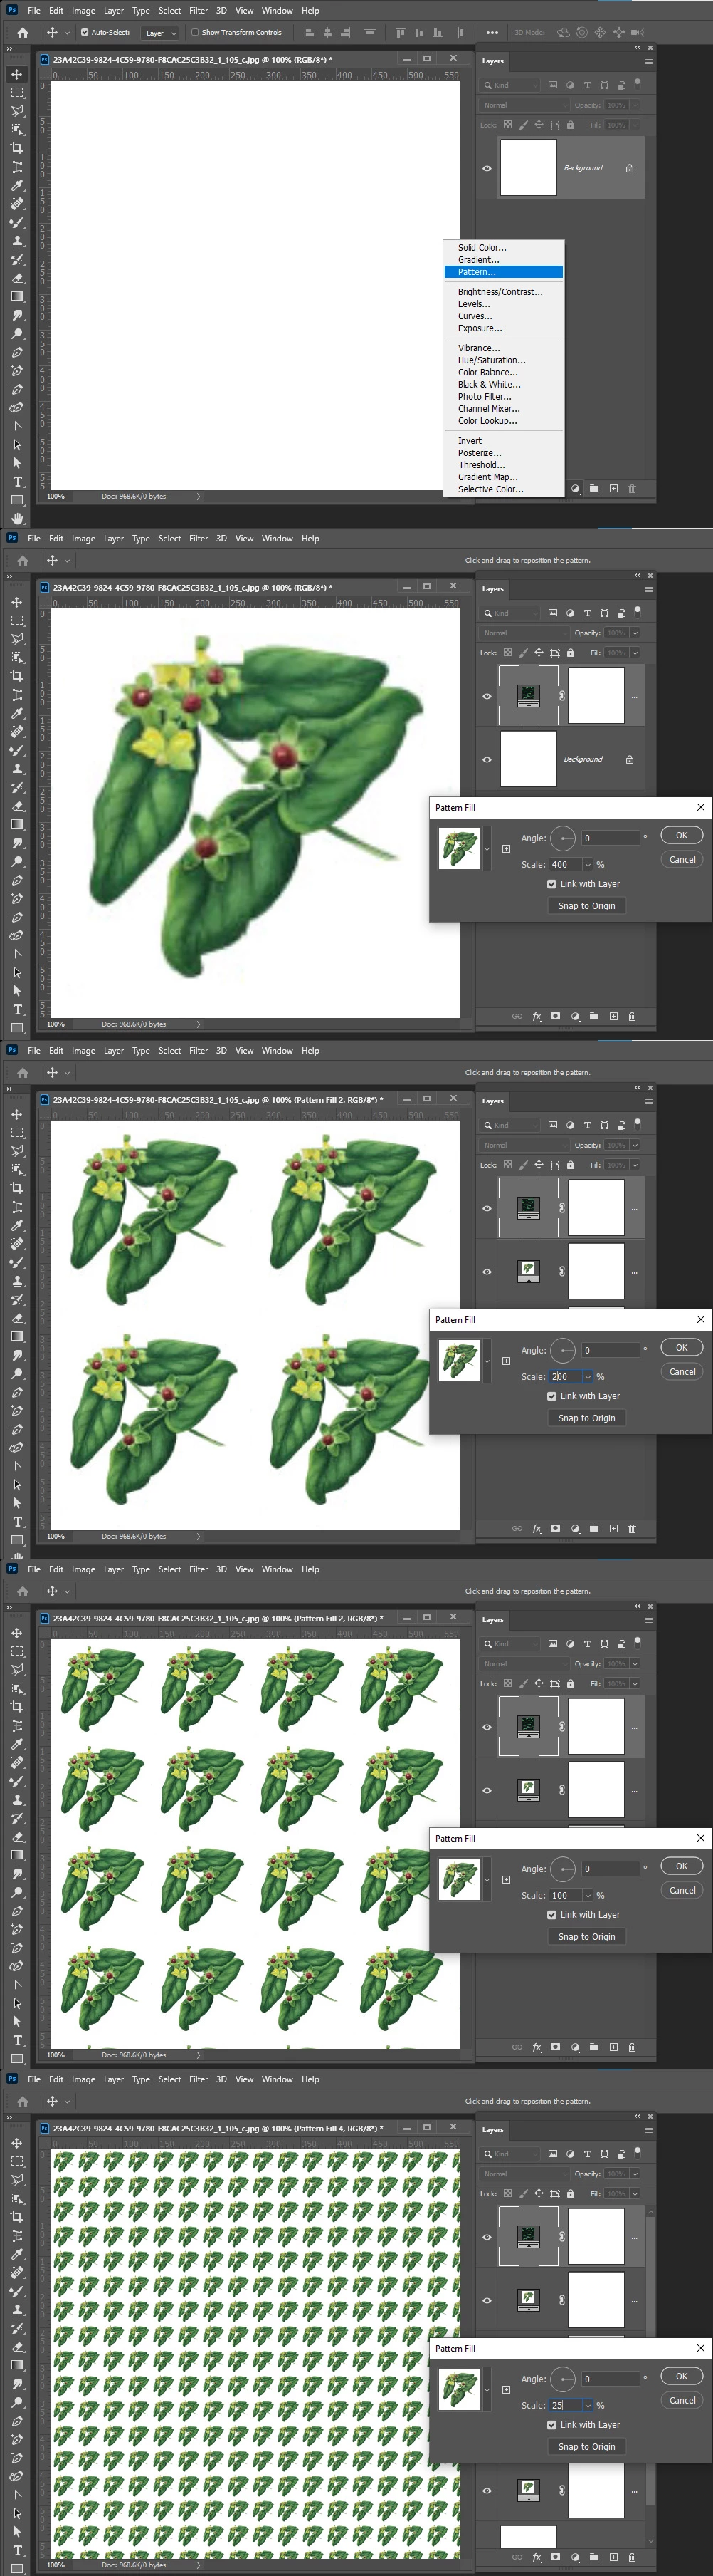This screenshot has width=713, height=2576.
Task: Hide the Background layer in the blank-canvas window
Action: (x=487, y=168)
